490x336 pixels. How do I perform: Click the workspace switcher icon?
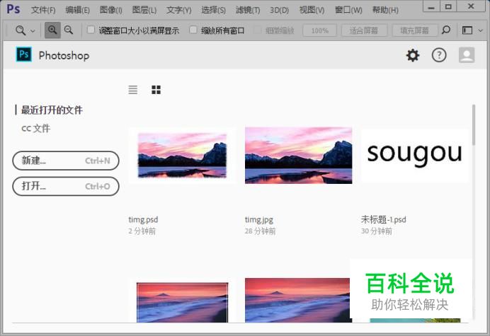click(x=467, y=30)
